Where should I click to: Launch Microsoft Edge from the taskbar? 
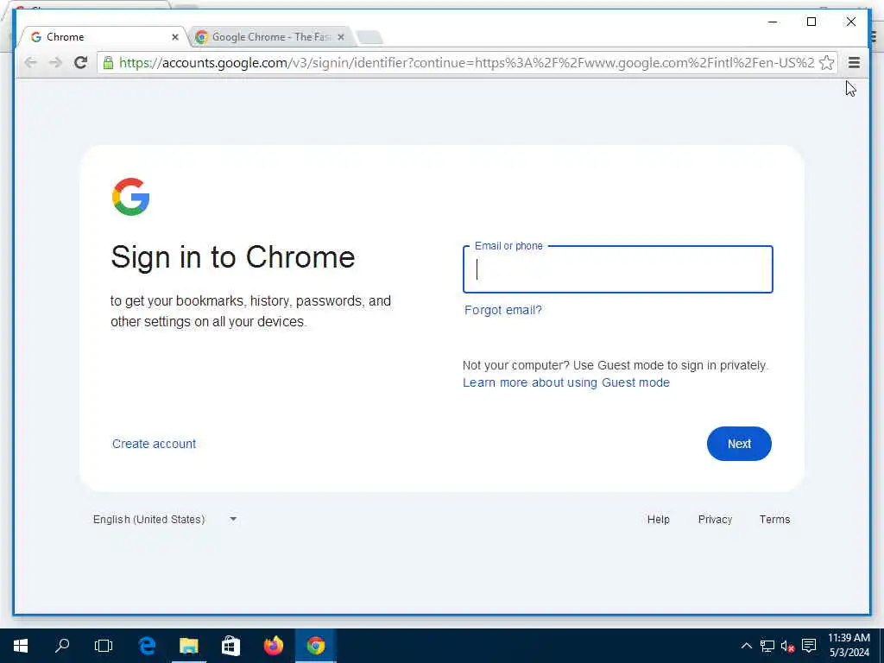pyautogui.click(x=147, y=646)
